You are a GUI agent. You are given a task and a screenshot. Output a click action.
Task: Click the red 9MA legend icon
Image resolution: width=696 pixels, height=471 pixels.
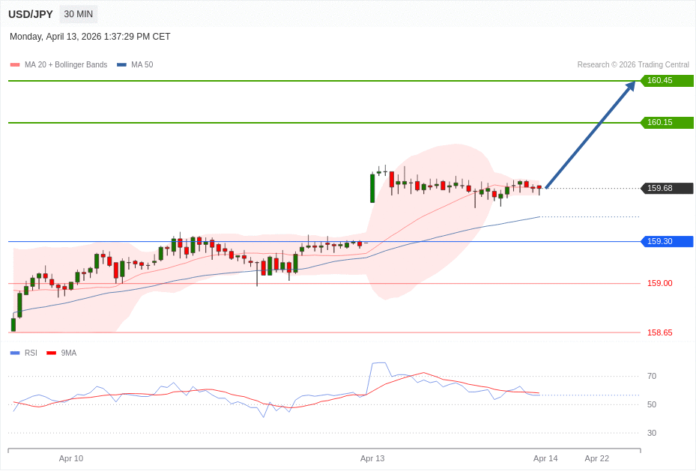click(51, 353)
